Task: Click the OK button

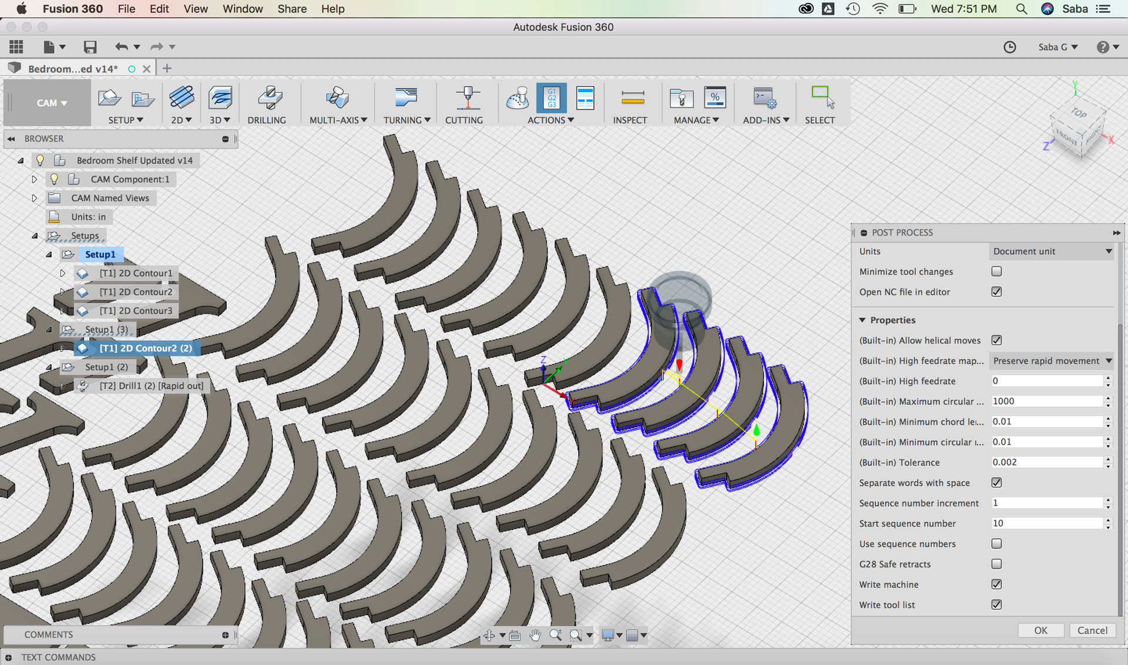Action: pyautogui.click(x=1040, y=630)
